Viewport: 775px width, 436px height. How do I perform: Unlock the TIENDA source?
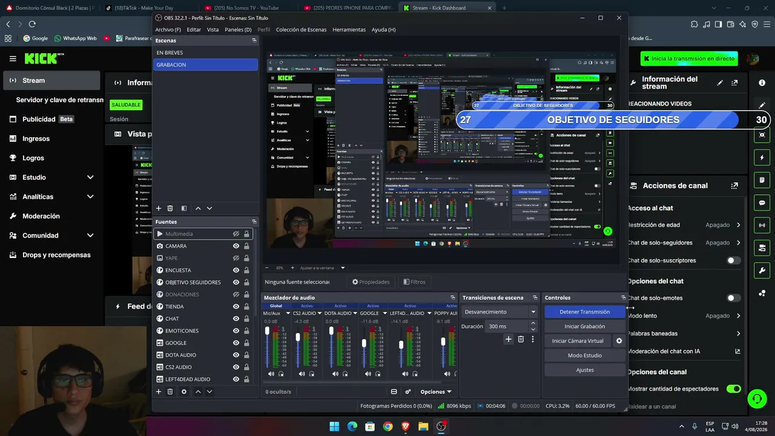pos(246,306)
